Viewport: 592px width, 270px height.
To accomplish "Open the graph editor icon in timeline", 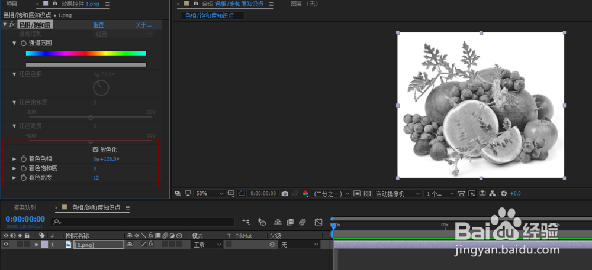I will click(318, 222).
